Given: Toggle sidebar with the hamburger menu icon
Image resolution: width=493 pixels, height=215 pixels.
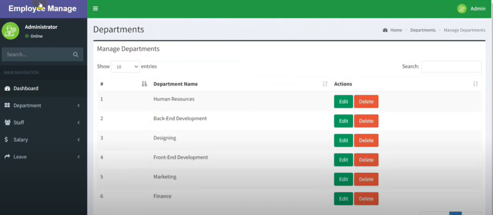Looking at the screenshot, I should coord(95,8).
